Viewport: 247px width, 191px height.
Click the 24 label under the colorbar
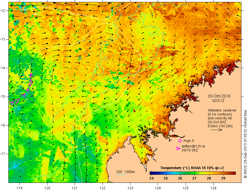[x=151, y=178]
